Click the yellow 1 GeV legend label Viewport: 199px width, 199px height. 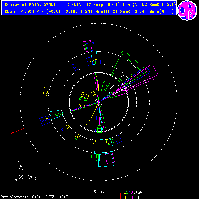coord(125,192)
